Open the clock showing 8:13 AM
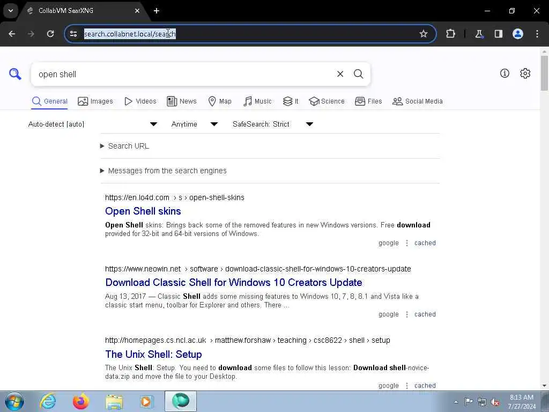This screenshot has height=412, width=549. pyautogui.click(x=522, y=402)
